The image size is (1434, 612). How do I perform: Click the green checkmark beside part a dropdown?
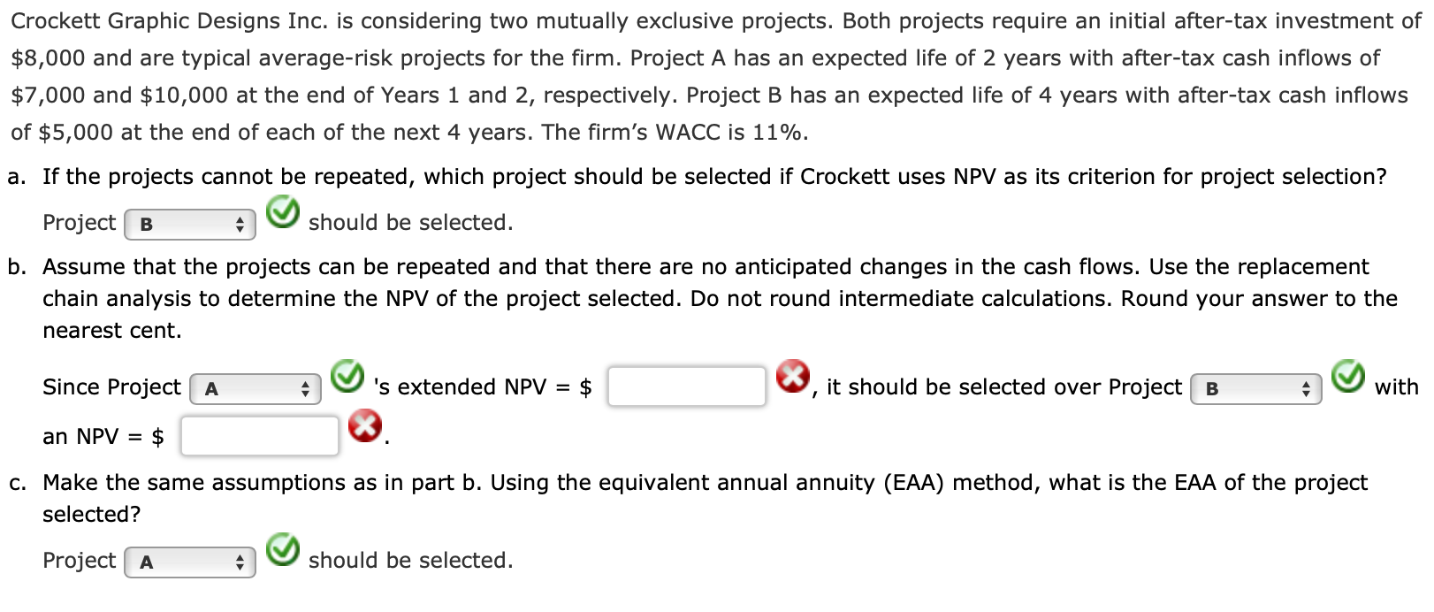(x=283, y=212)
